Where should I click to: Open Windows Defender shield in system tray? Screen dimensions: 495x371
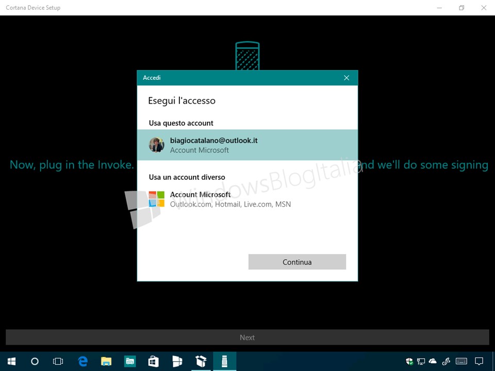pyautogui.click(x=409, y=361)
